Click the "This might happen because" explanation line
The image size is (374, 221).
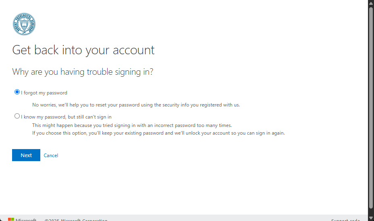tap(132, 125)
